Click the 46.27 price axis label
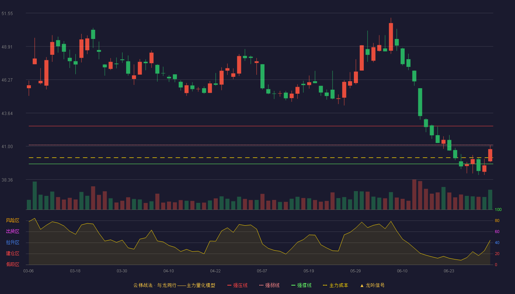The width and height of the screenshot is (515, 294). point(7,80)
